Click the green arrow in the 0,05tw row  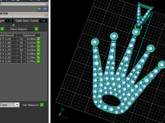[39, 61]
